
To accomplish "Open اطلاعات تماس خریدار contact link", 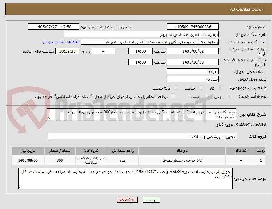I will point(61,42).
